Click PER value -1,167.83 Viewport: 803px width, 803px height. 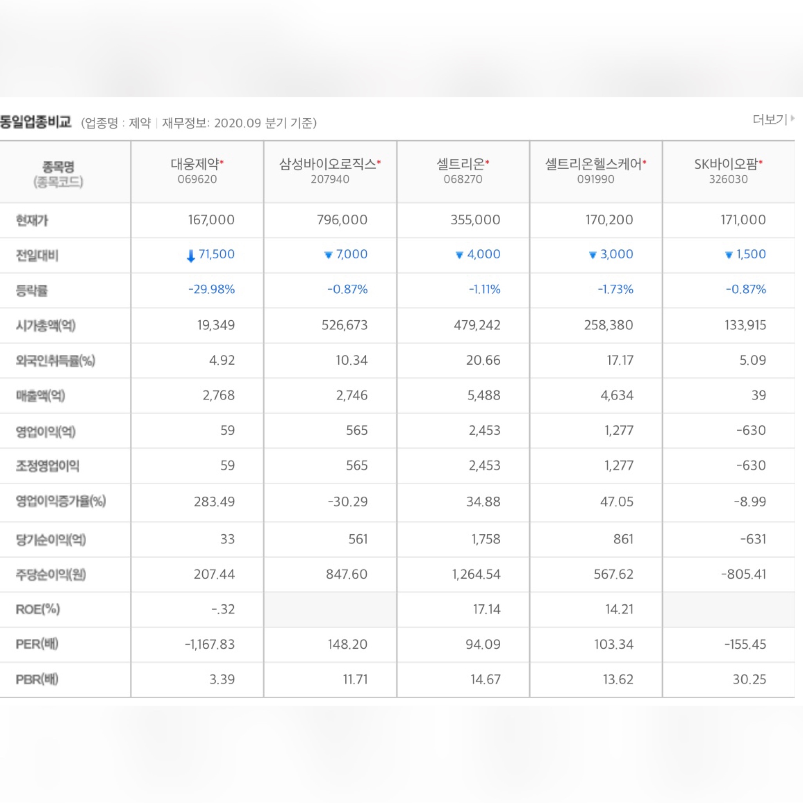[210, 644]
